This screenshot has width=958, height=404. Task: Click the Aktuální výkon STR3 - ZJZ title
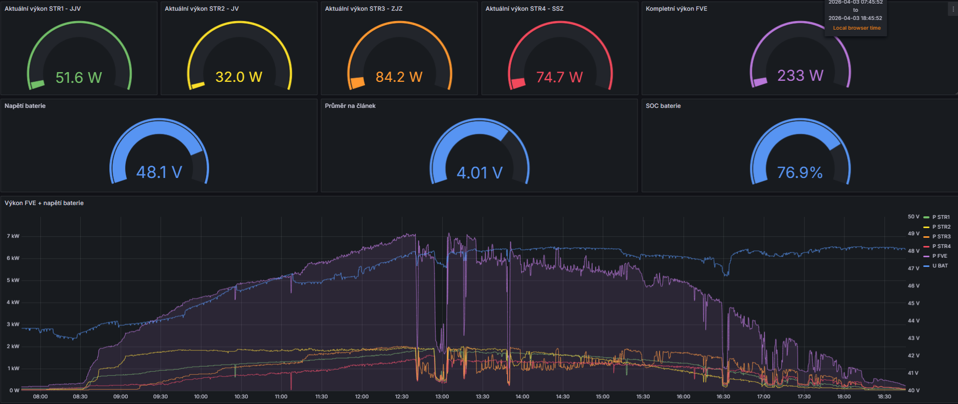pos(363,9)
